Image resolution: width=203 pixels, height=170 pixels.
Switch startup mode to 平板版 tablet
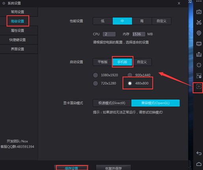point(103,62)
